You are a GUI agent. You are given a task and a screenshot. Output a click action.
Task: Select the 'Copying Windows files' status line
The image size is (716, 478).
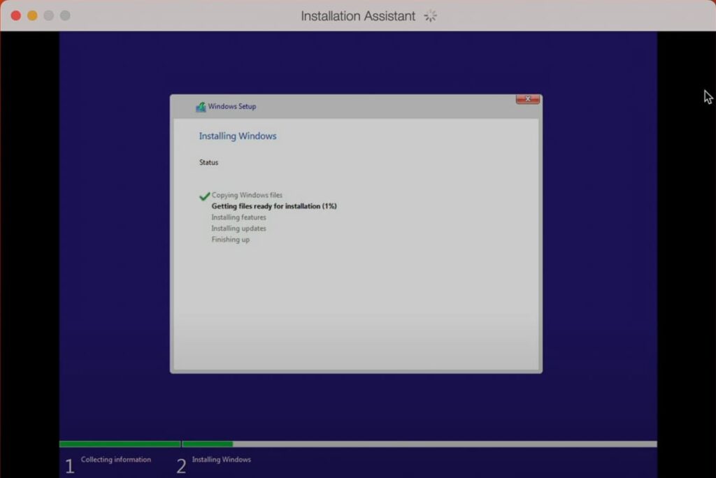tap(247, 196)
